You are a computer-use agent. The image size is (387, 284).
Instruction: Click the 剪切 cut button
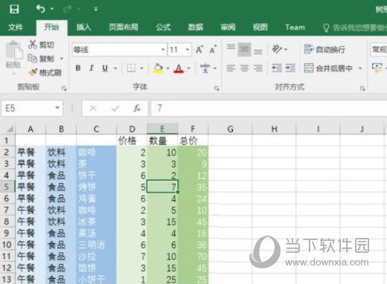pyautogui.click(x=41, y=45)
